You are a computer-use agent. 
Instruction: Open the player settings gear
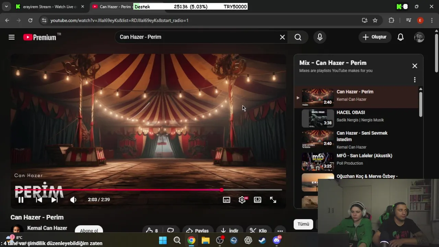click(242, 200)
